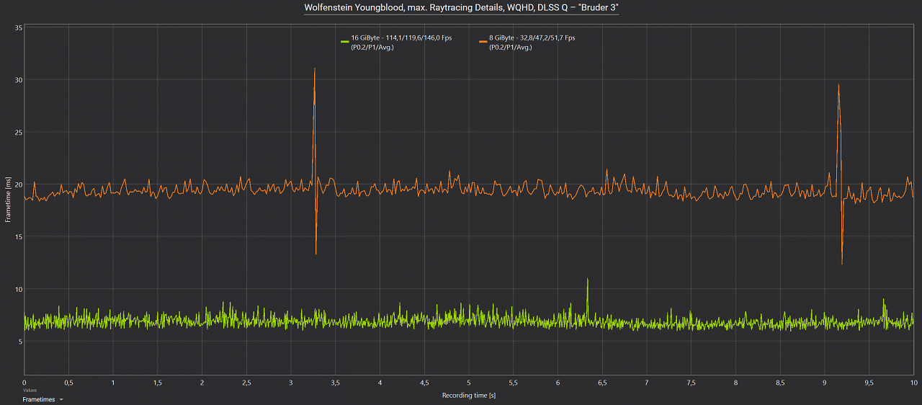Click the orange 8 GiByte legend swatch
922x405 pixels.
tap(483, 41)
